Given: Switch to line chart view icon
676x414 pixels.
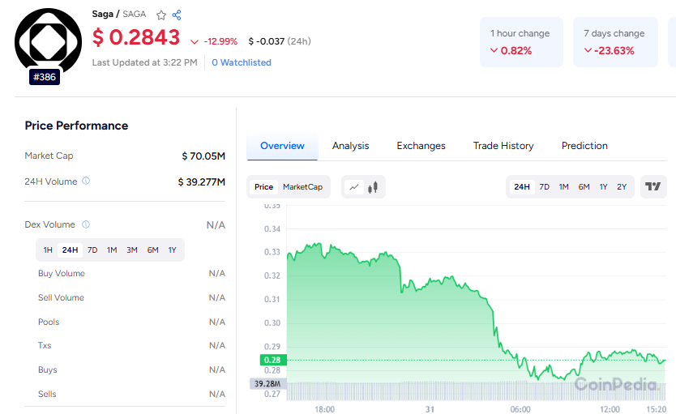Looking at the screenshot, I should (x=354, y=187).
